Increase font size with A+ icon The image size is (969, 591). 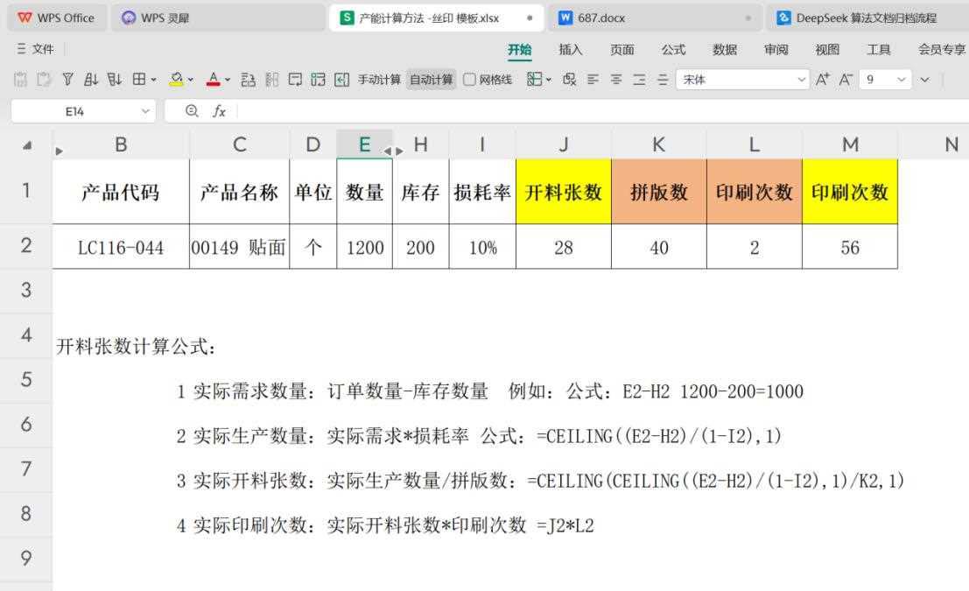coord(823,79)
